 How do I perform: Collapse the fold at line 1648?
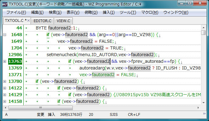point(5,35)
